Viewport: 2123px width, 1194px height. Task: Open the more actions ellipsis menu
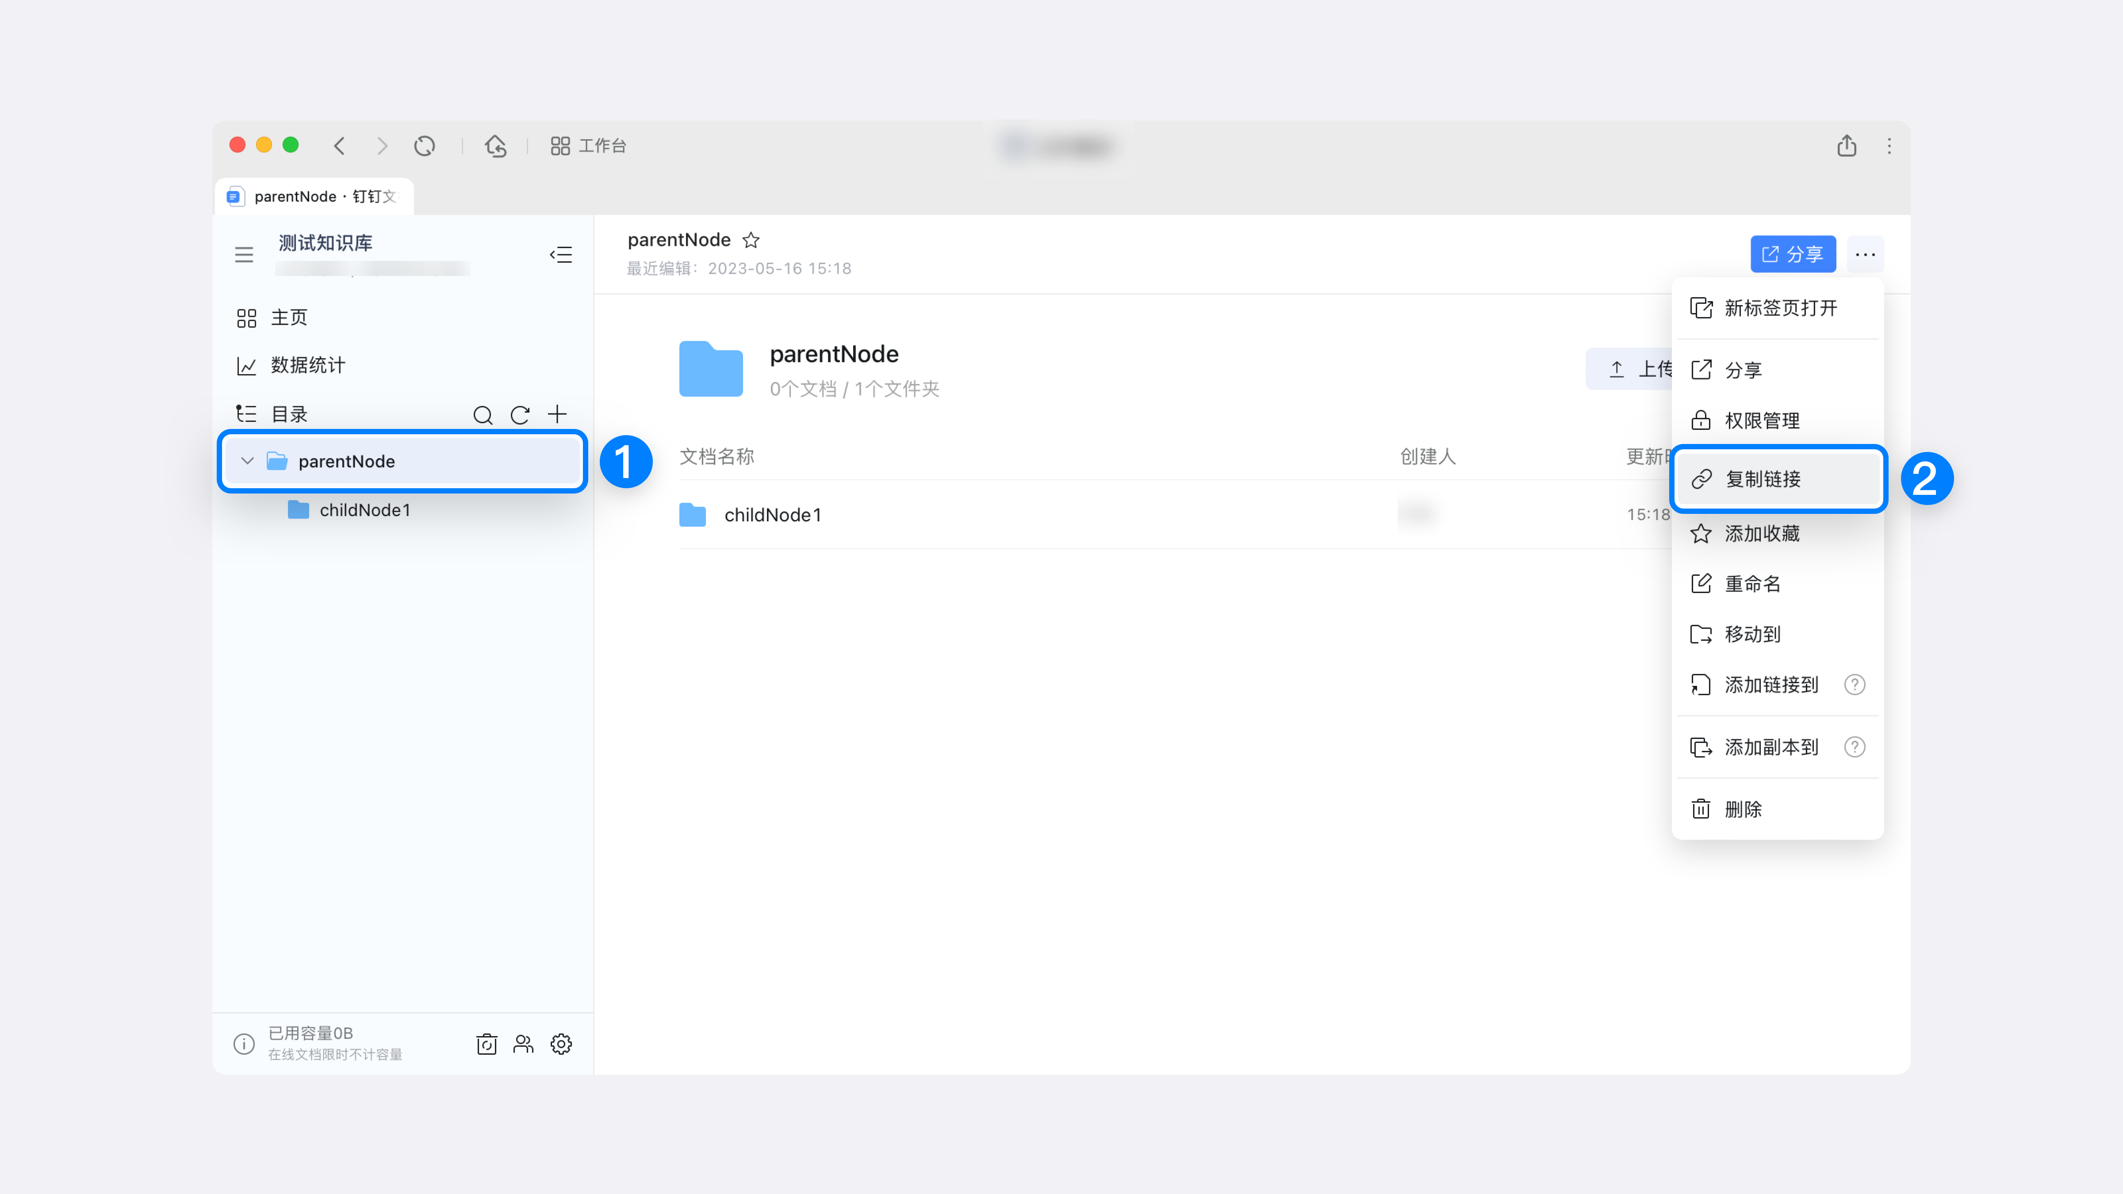[x=1866, y=254]
